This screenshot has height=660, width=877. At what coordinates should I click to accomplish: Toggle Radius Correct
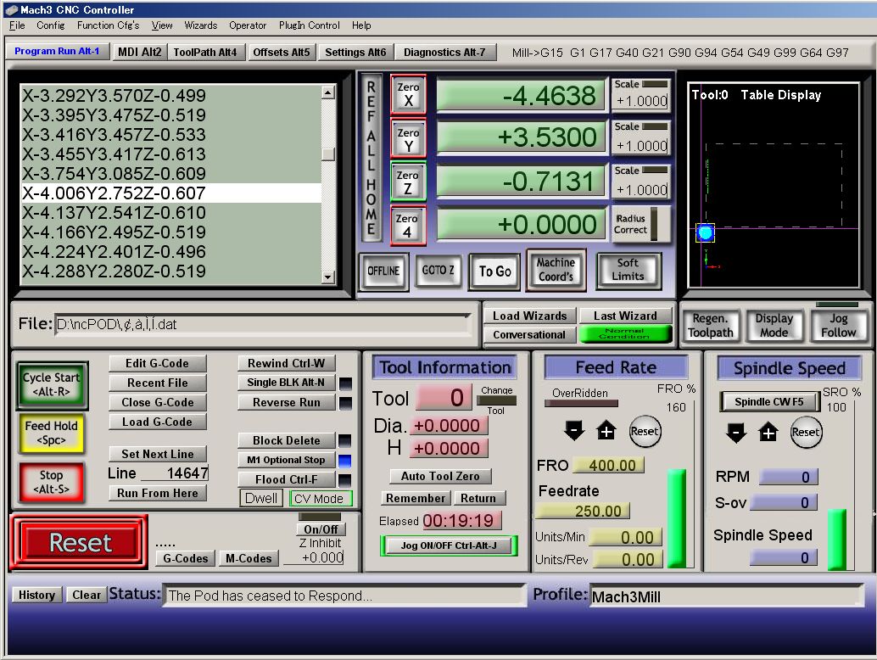(641, 224)
